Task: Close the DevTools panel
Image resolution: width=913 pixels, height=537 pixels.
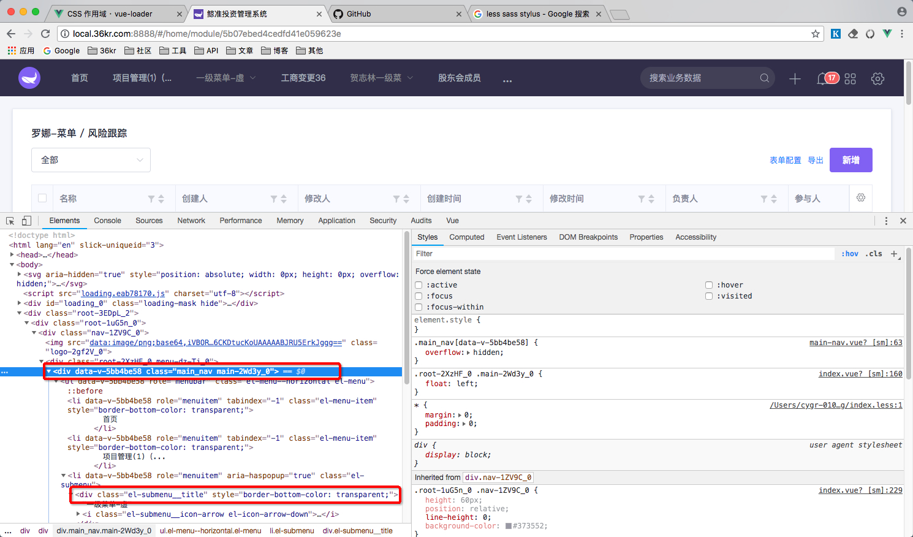Action: click(903, 221)
